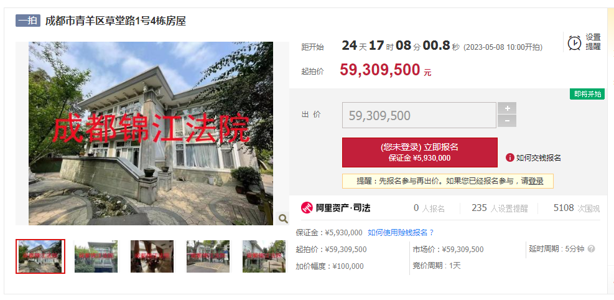Click the 阿里资产·司法 logo
The image size is (614, 300).
[335, 207]
